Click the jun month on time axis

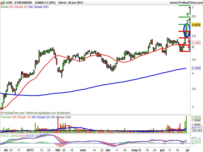[x=162, y=150]
